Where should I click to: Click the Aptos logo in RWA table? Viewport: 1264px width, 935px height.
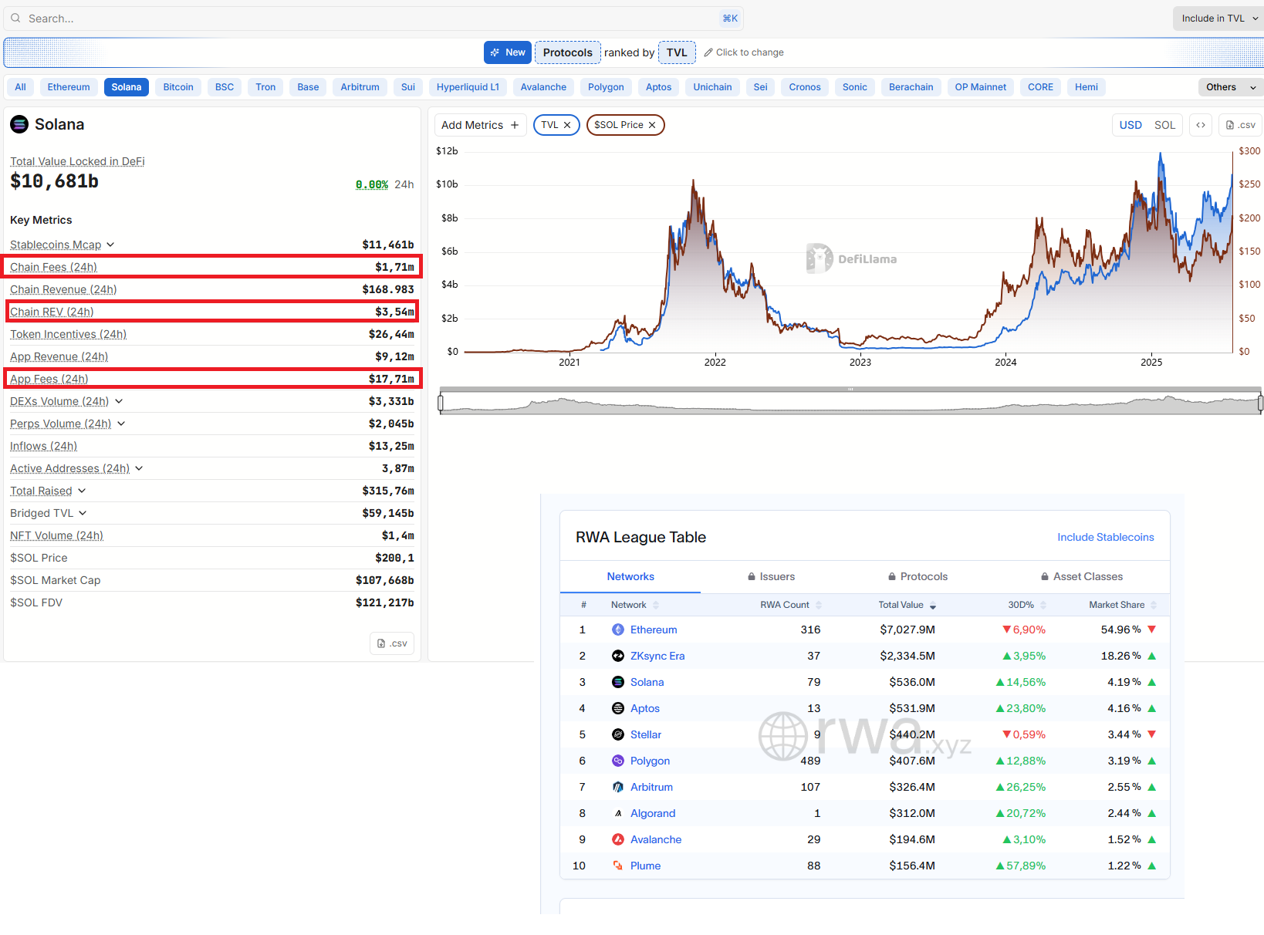pyautogui.click(x=618, y=708)
